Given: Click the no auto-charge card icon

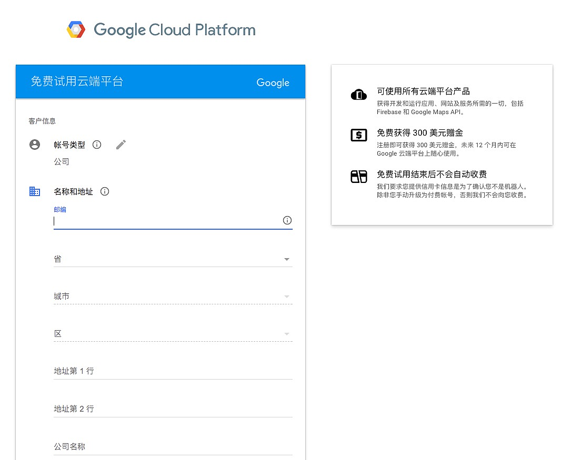Looking at the screenshot, I should pos(358,177).
